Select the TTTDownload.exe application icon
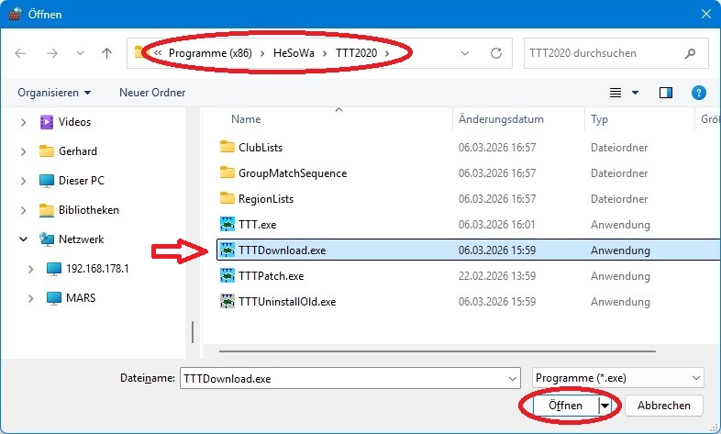The height and width of the screenshot is (434, 721). (x=227, y=250)
